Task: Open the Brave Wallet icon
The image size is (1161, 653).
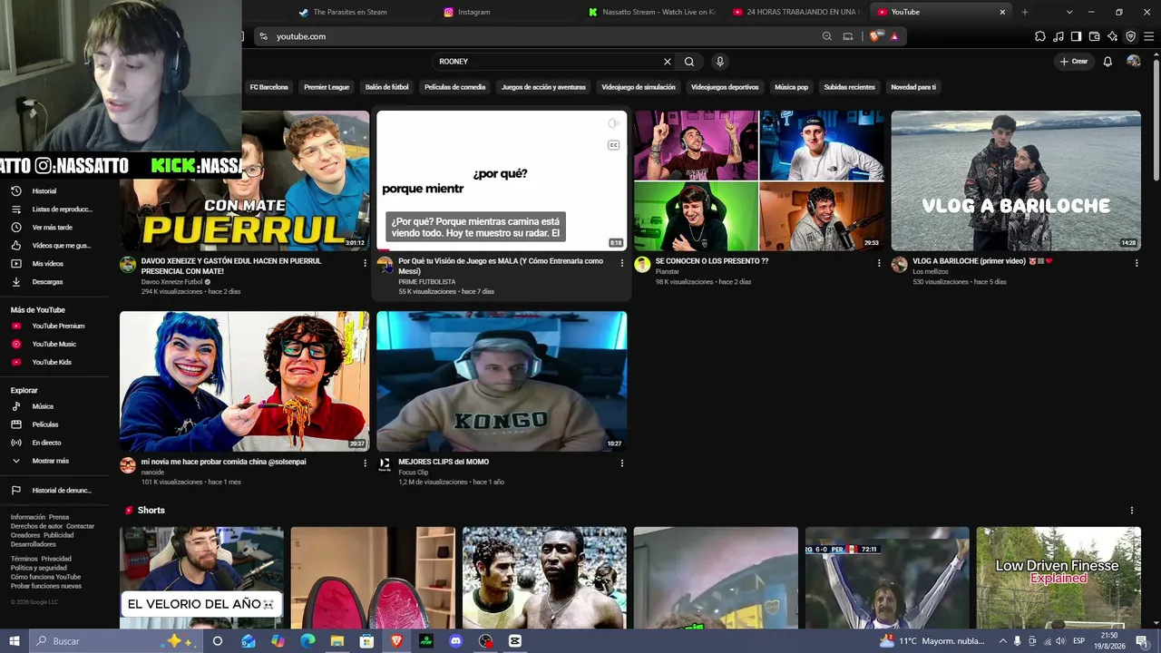Action: (1094, 36)
